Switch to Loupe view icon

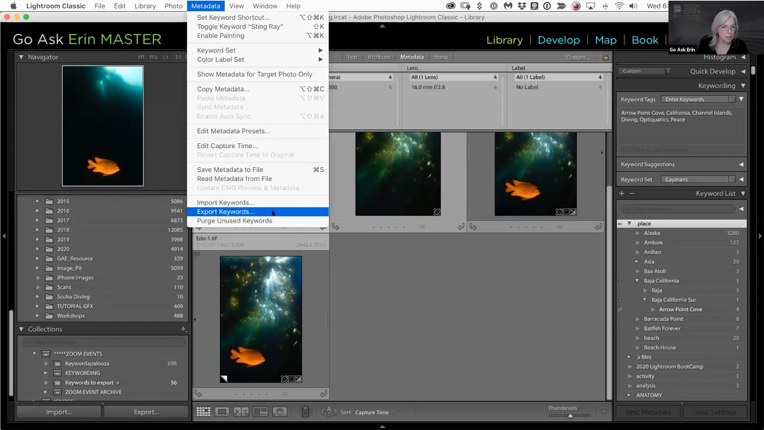coord(222,412)
